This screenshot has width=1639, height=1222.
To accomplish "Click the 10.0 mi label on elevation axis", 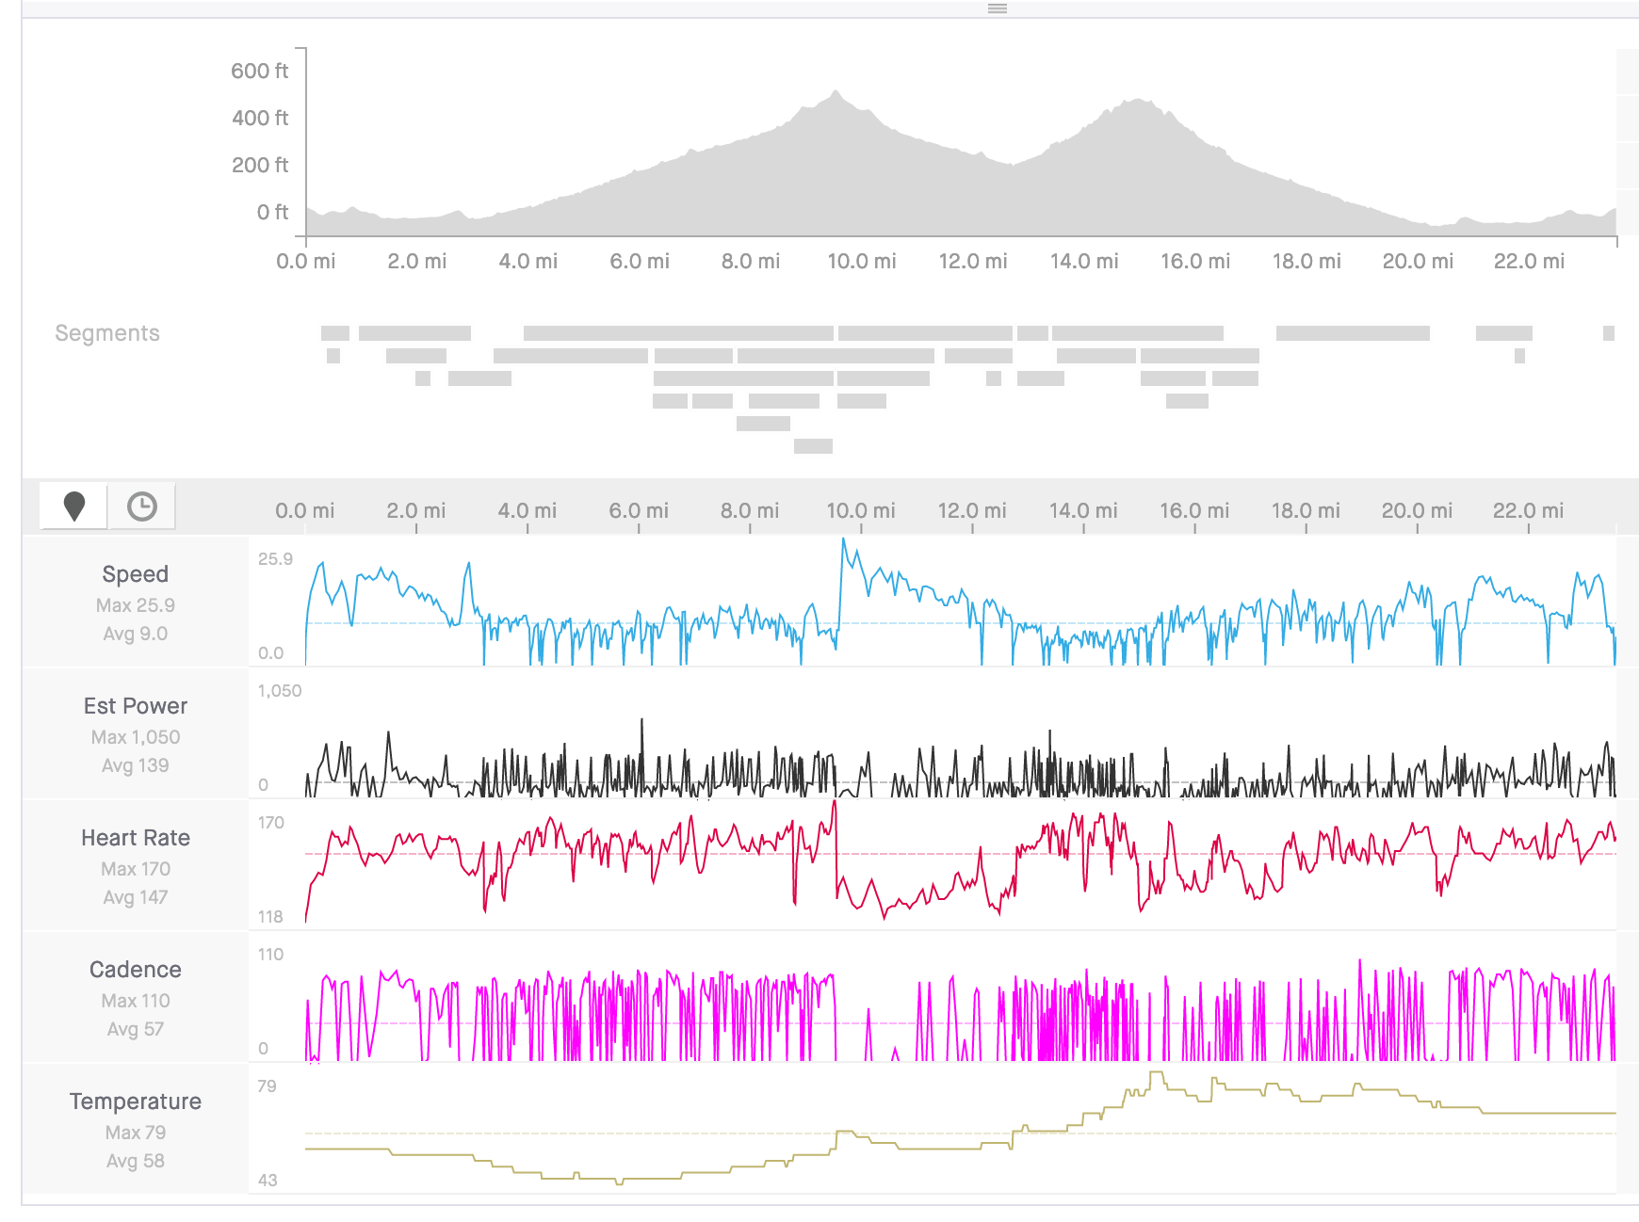I will click(861, 262).
